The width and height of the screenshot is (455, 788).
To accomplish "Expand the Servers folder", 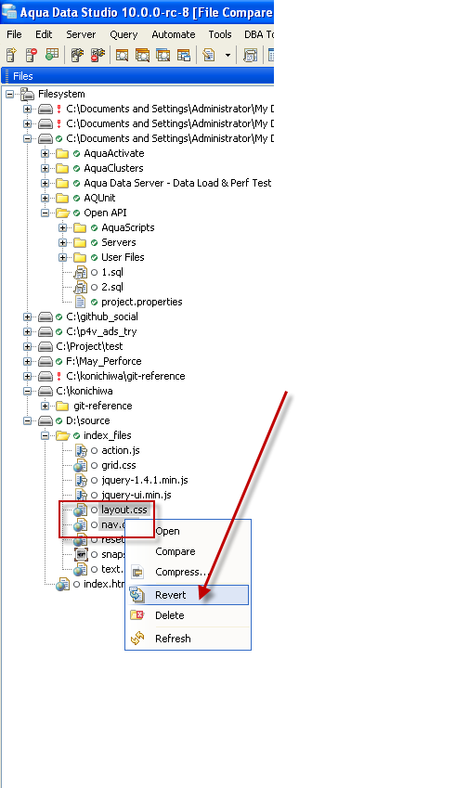I will (x=63, y=243).
